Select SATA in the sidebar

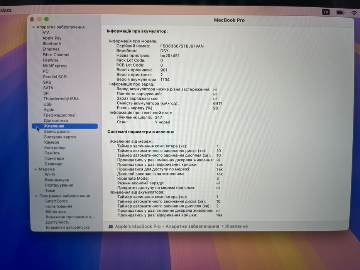pyautogui.click(x=48, y=88)
